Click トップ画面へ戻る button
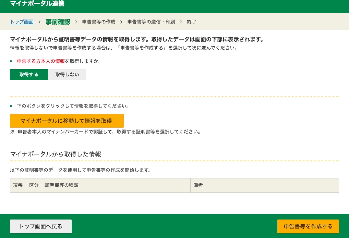This screenshot has width=349, height=238. [41, 226]
